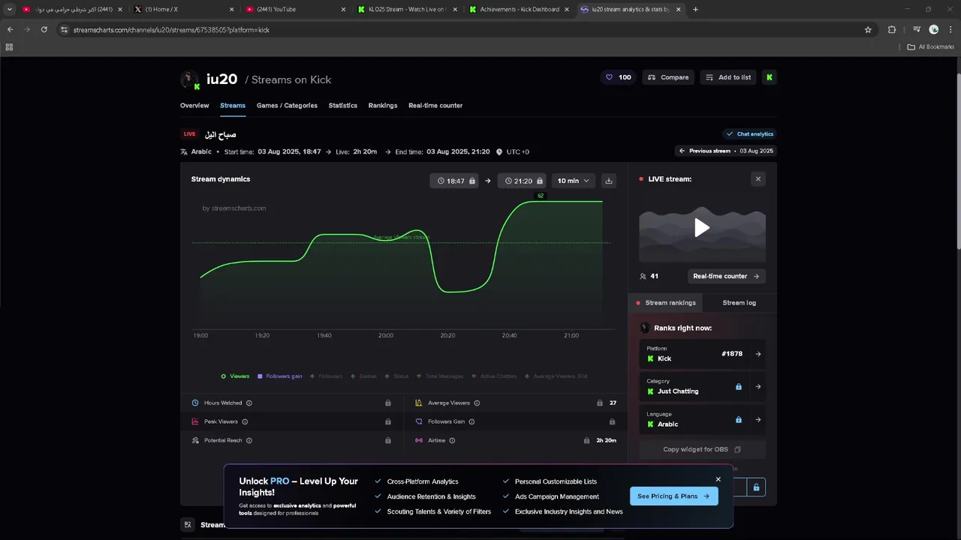Dismiss the Unlock PRO banner
This screenshot has height=540, width=961.
(x=718, y=479)
